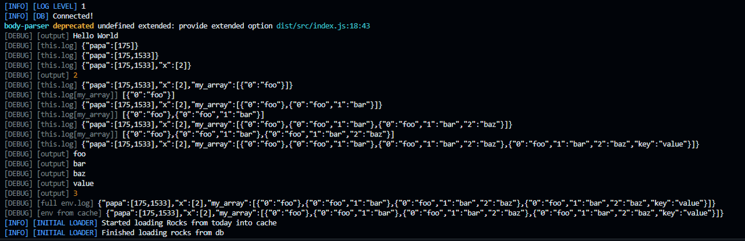Click the log entry {"papa":[175]}
Image resolution: width=745 pixels, height=241 pixels.
click(110, 45)
